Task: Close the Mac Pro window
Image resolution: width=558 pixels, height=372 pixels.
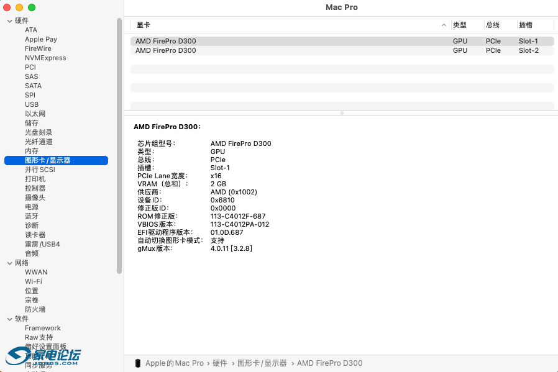Action: 7,7
